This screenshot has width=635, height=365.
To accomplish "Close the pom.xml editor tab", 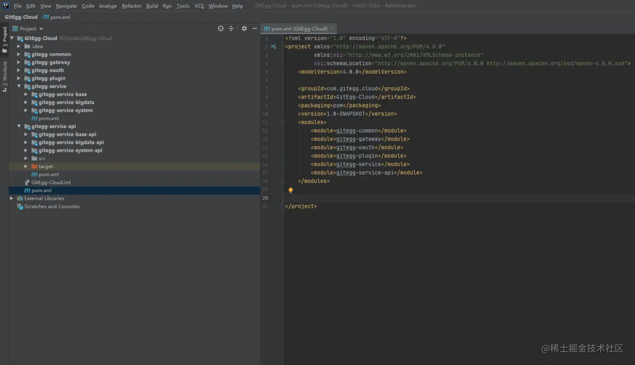I will point(332,29).
